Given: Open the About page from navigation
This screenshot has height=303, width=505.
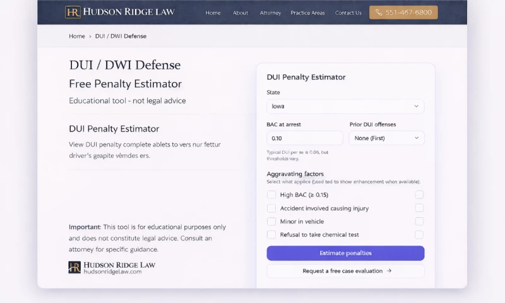Looking at the screenshot, I should pos(240,13).
